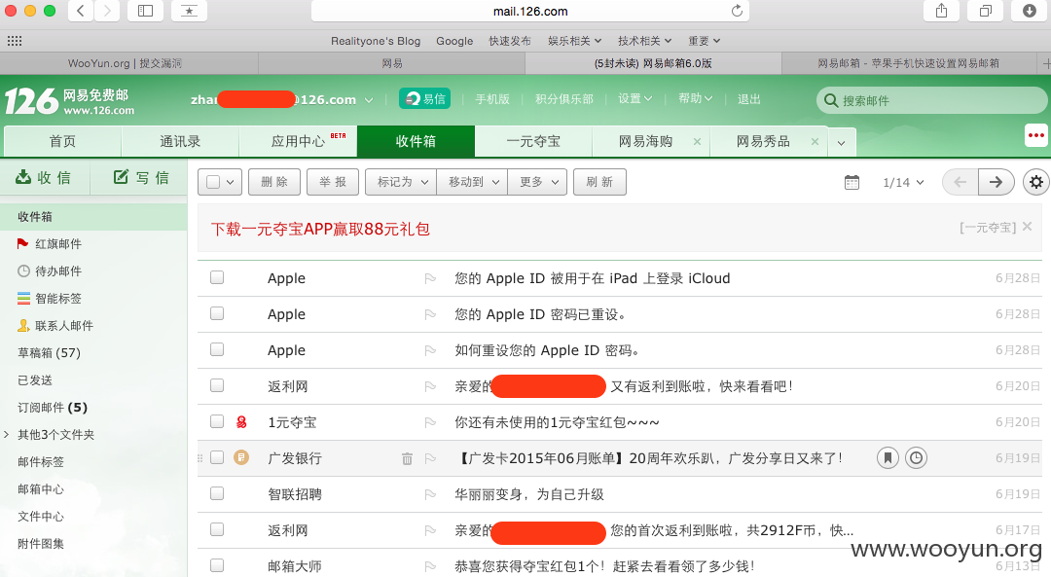
Task: Switch to the 首页 tab
Action: tap(63, 141)
